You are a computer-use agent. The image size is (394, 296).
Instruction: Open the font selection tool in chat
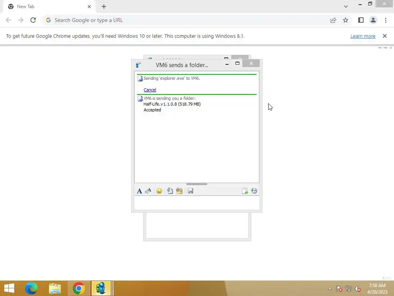click(x=139, y=191)
